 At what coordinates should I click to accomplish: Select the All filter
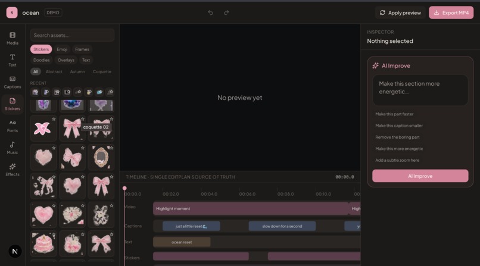pyautogui.click(x=36, y=71)
